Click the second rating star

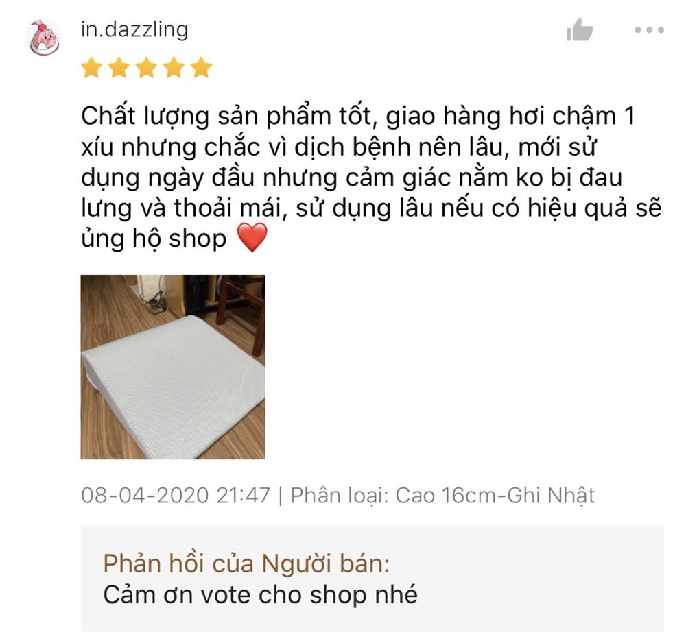pos(119,68)
